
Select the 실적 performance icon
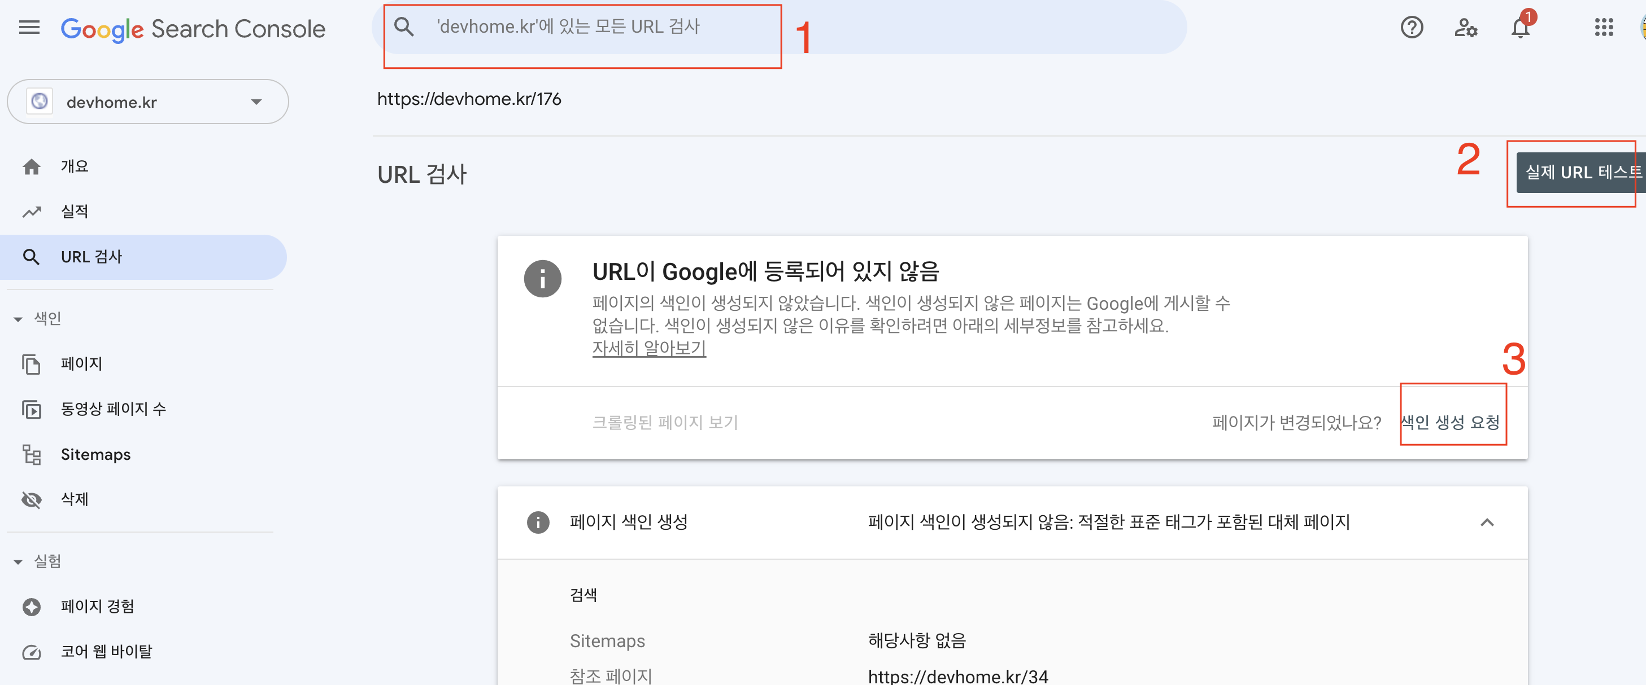(31, 211)
